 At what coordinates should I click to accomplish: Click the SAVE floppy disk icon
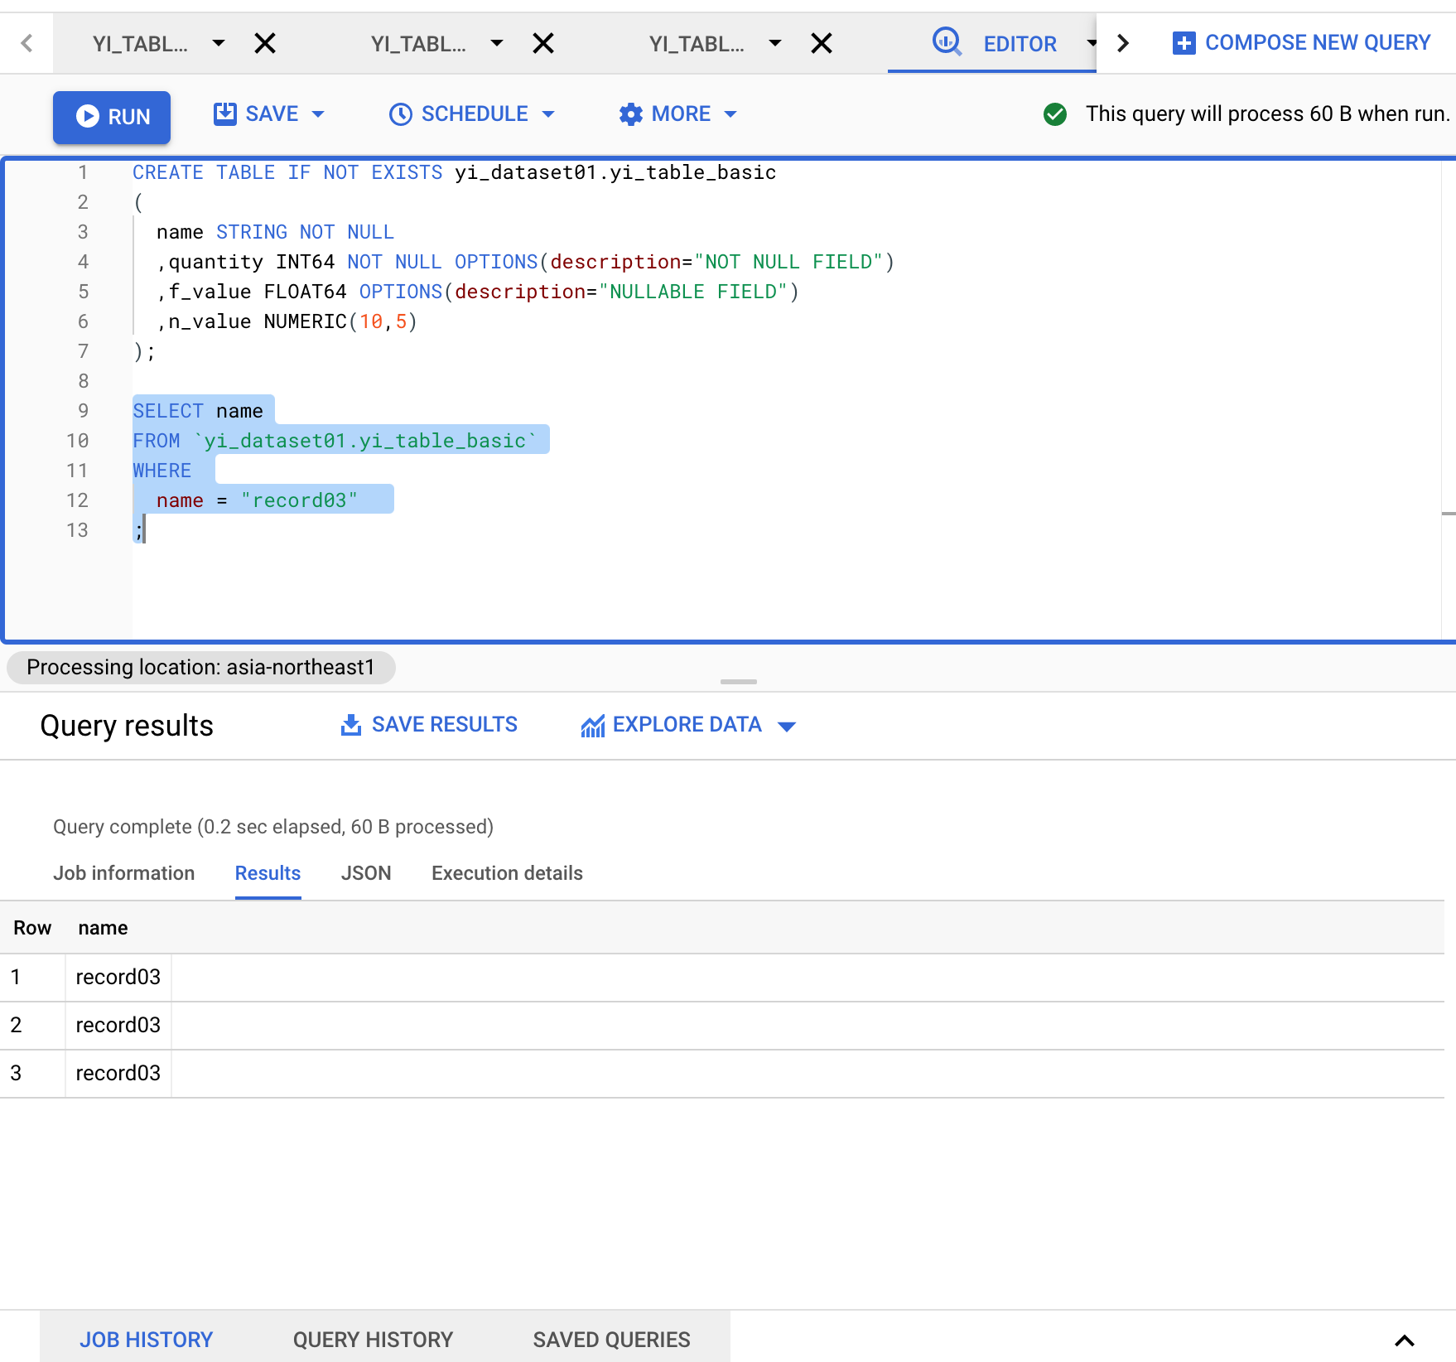225,114
